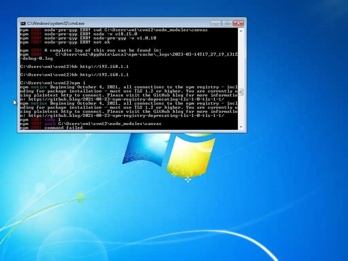Minimize the cmd.exe window
The height and width of the screenshot is (261, 348).
216,23
